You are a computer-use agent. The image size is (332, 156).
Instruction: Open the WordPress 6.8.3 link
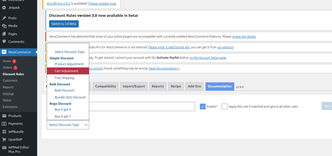(58, 4)
